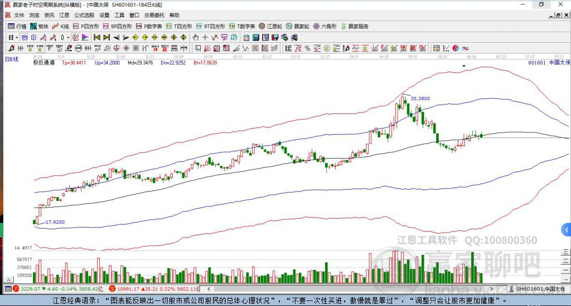Open the 板块 sector view
Image resolution: width=571 pixels, height=306 pixels.
[x=40, y=26]
